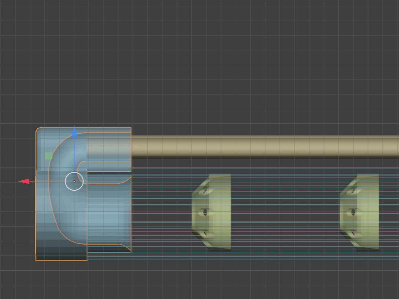The image size is (399, 299).
Task: Click the blue Z-axis move gizmo arrow
Action: 74,131
